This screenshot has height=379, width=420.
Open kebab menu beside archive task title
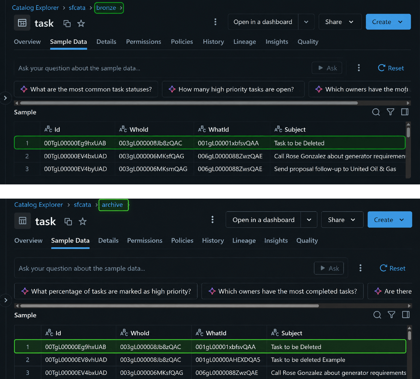[x=212, y=220]
